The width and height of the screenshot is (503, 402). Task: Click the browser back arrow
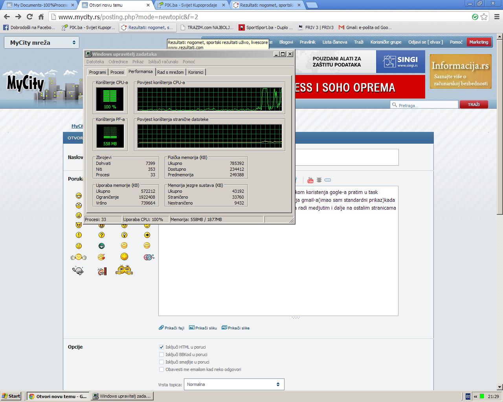coord(7,17)
